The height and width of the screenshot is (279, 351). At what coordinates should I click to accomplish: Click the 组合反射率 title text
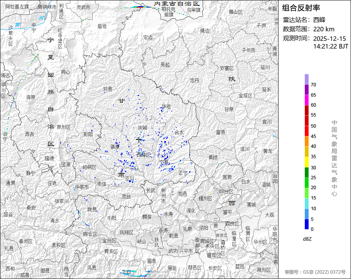point(301,8)
